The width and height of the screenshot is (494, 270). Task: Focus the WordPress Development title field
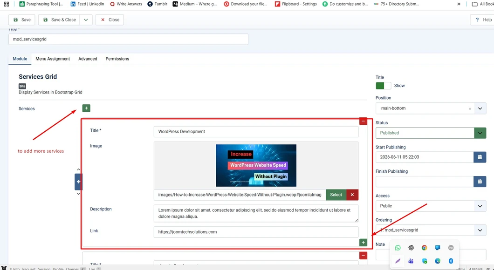[x=256, y=132]
